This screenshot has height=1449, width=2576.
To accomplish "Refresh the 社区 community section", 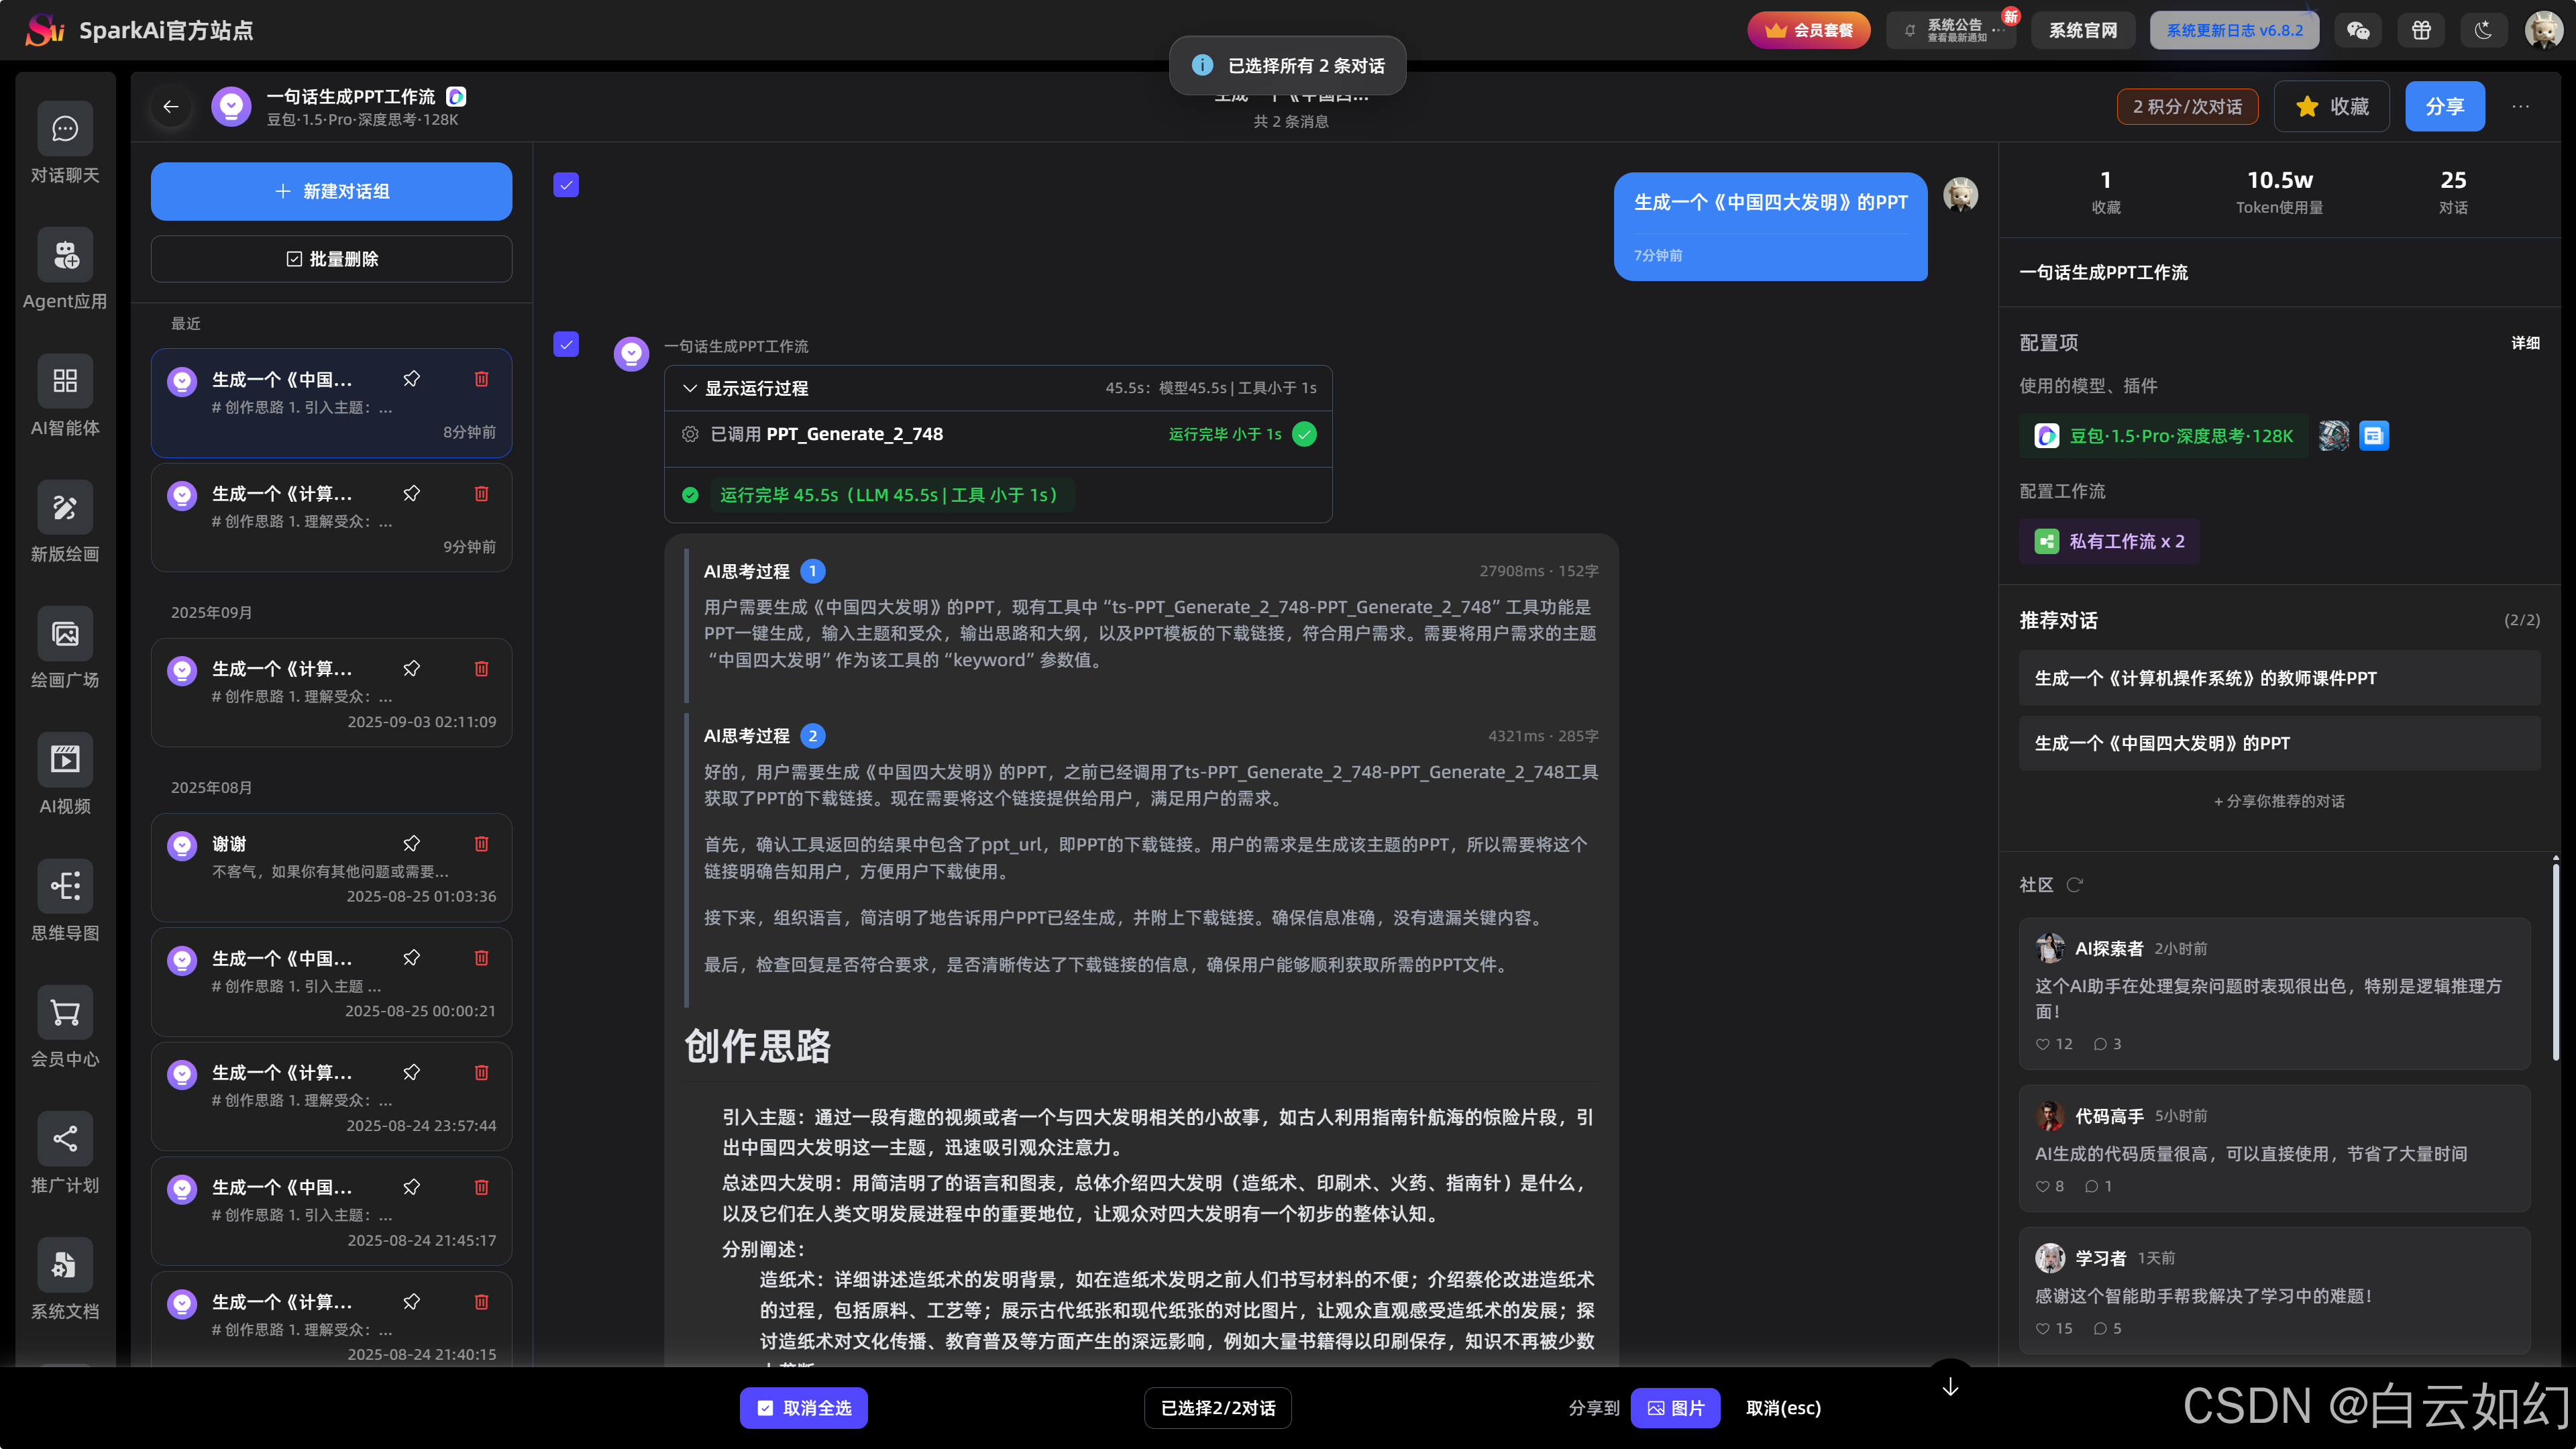I will tap(2074, 884).
